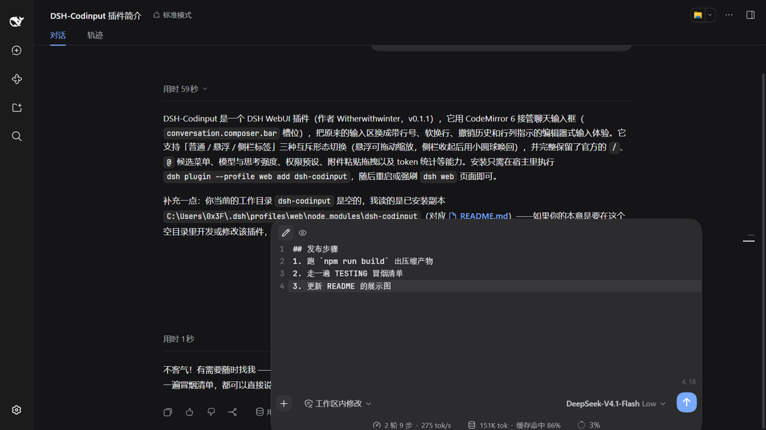Click the 'conversation.composer.bar' inline code
The height and width of the screenshot is (430, 766).
pos(221,133)
